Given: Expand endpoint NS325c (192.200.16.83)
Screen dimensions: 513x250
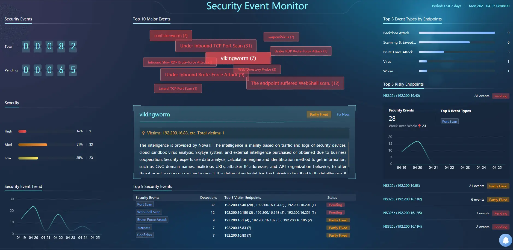Looking at the screenshot, I should pos(402,186).
